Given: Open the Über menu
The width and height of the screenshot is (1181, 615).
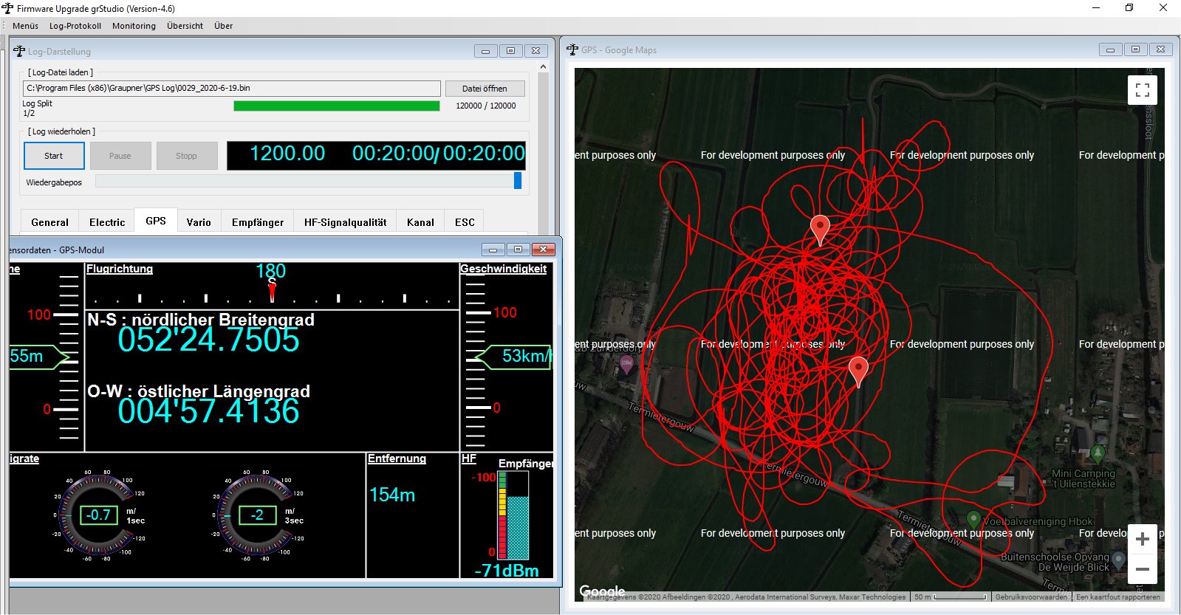Looking at the screenshot, I should click(x=223, y=26).
